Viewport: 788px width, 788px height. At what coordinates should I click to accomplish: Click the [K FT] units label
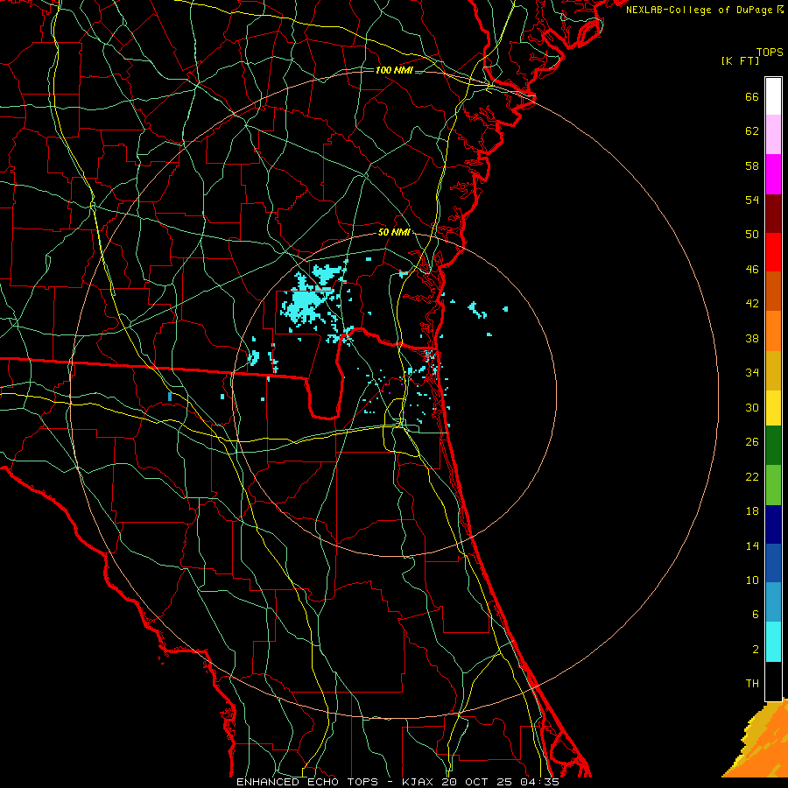[x=740, y=61]
